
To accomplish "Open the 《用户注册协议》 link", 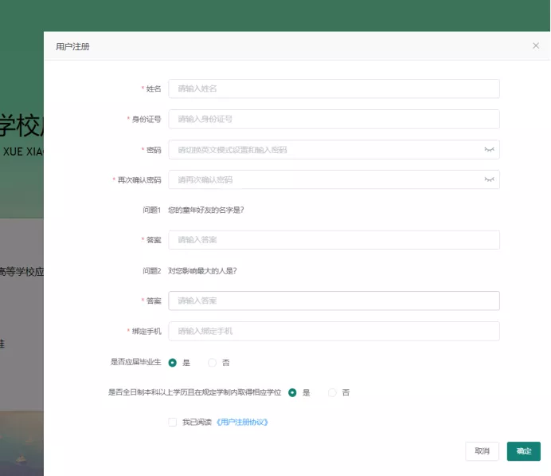I will pos(242,423).
